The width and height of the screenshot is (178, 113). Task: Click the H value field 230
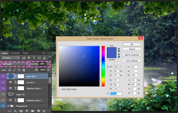coord(116,67)
